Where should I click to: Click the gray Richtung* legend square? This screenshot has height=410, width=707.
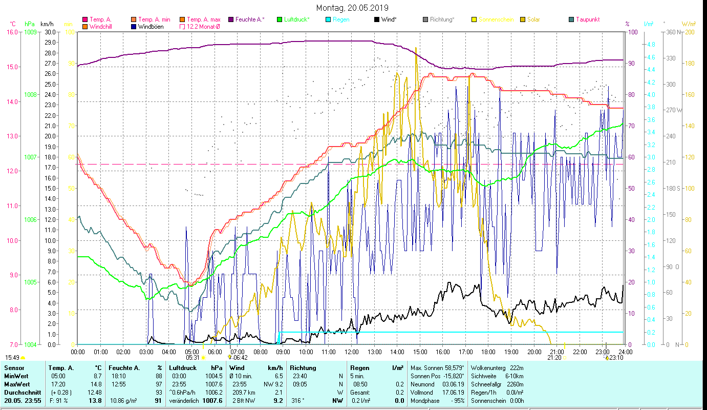tap(425, 20)
